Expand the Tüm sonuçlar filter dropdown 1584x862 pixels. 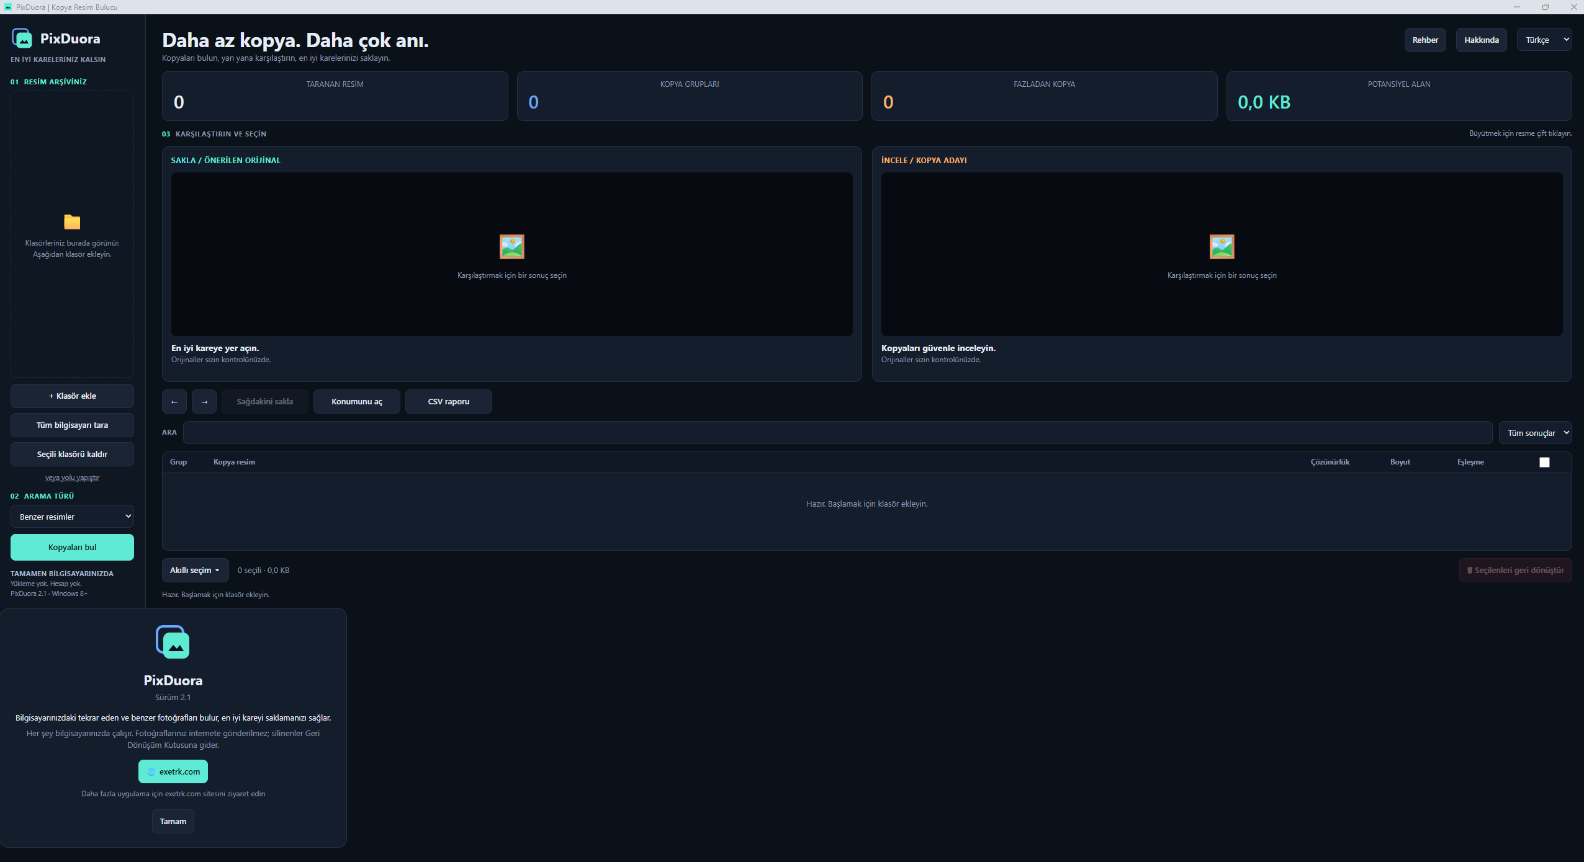(x=1536, y=433)
